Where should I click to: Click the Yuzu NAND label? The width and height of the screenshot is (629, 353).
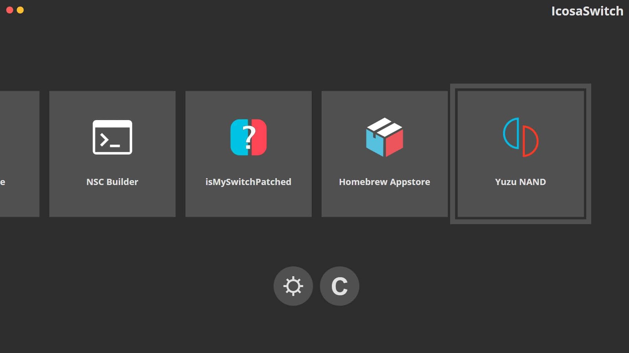[520, 182]
